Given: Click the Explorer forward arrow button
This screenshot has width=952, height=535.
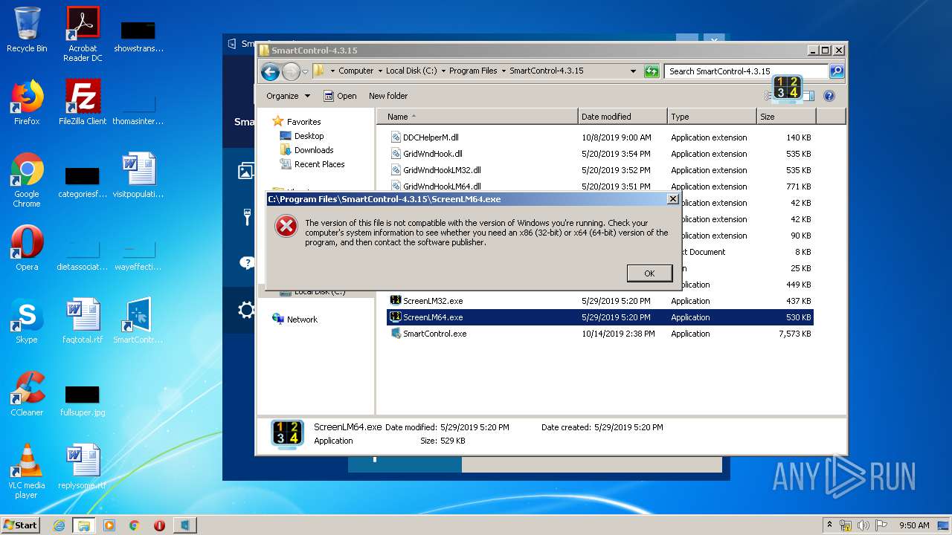Looking at the screenshot, I should 291,71.
